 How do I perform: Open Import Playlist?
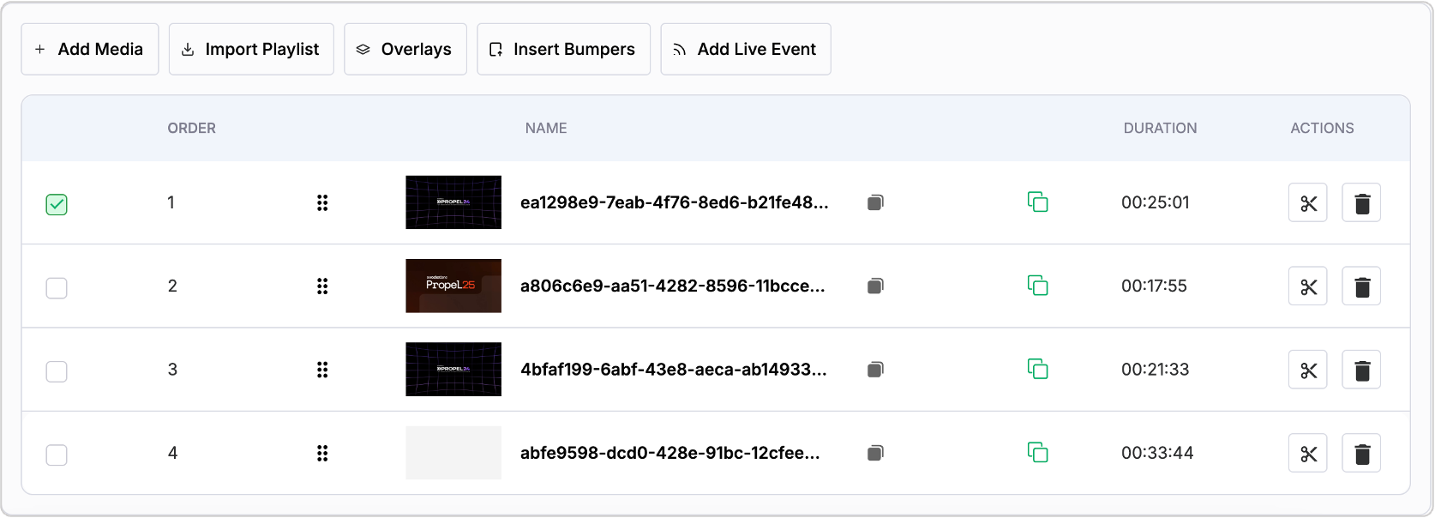click(251, 49)
